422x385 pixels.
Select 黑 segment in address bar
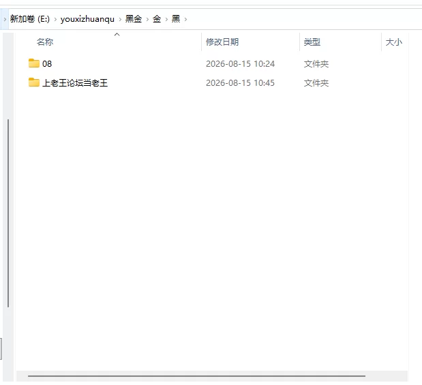(176, 19)
